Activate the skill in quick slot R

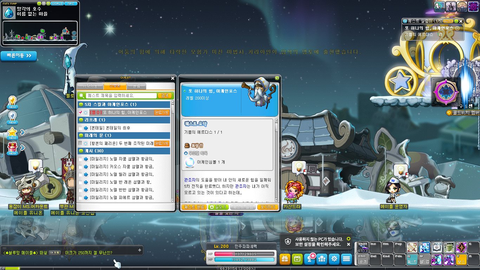(449, 259)
